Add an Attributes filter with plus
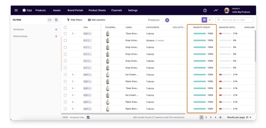Viewport: 266px width, 128px height. pyautogui.click(x=56, y=30)
